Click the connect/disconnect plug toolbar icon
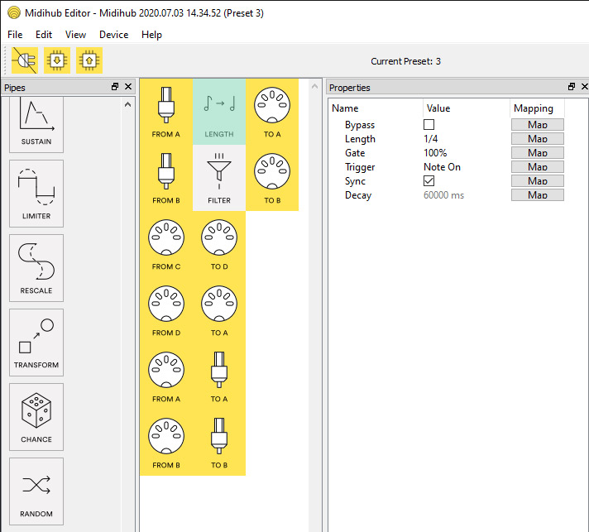 coord(24,60)
